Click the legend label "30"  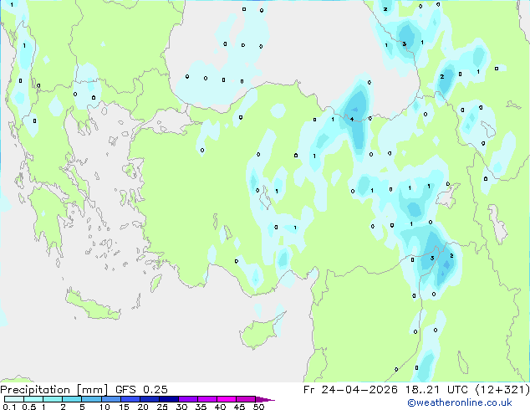[181, 407]
